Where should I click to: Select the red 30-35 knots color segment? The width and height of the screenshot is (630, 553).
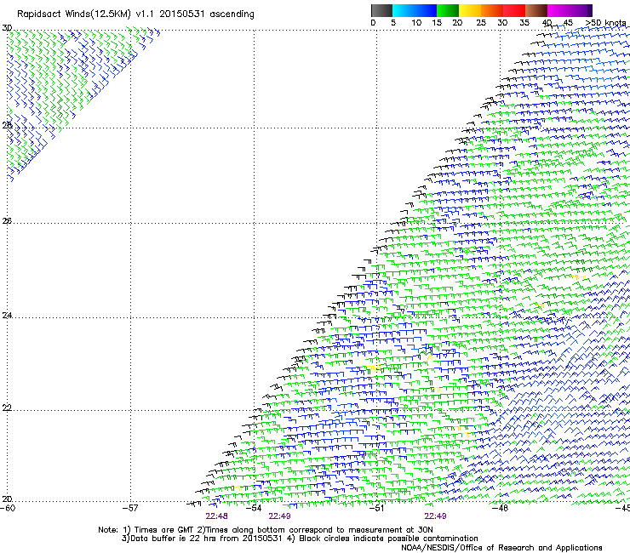pos(514,10)
